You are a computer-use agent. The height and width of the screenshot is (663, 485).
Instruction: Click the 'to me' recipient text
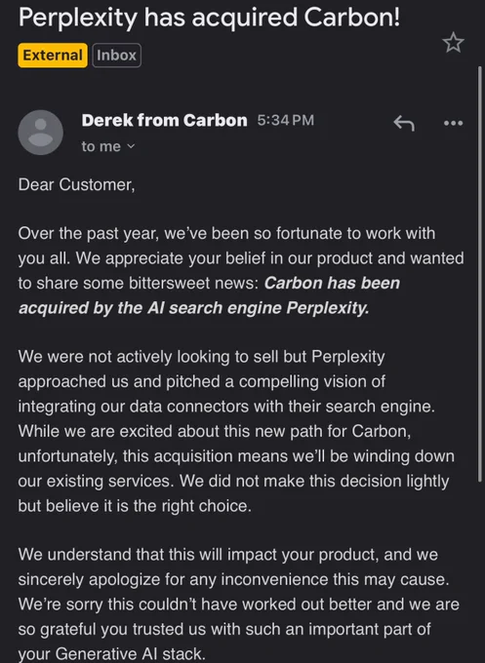101,146
